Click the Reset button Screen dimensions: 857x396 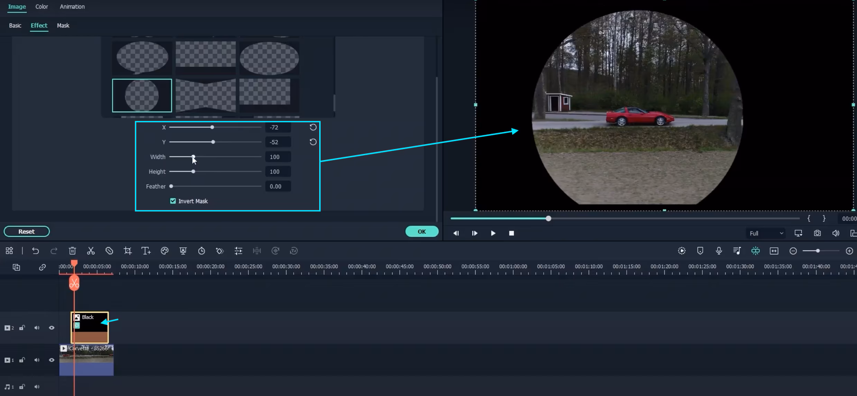pos(27,232)
